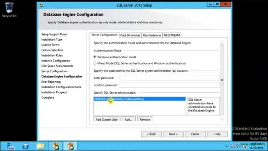Proceed with the Next button
This screenshot has height=151, width=268.
pyautogui.click(x=173, y=134)
